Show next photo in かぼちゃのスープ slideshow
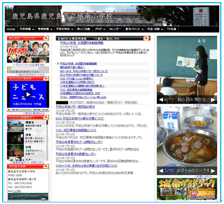The image size is (224, 204). (x=213, y=171)
